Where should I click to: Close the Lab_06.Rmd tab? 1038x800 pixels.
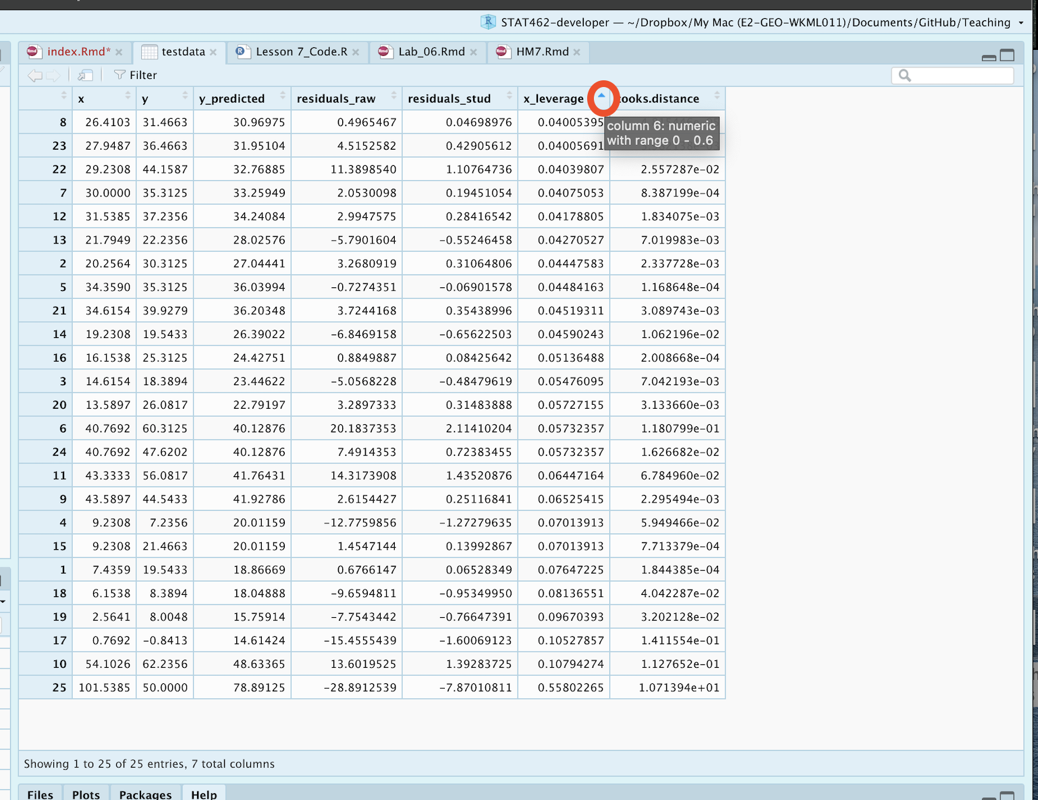tap(474, 52)
